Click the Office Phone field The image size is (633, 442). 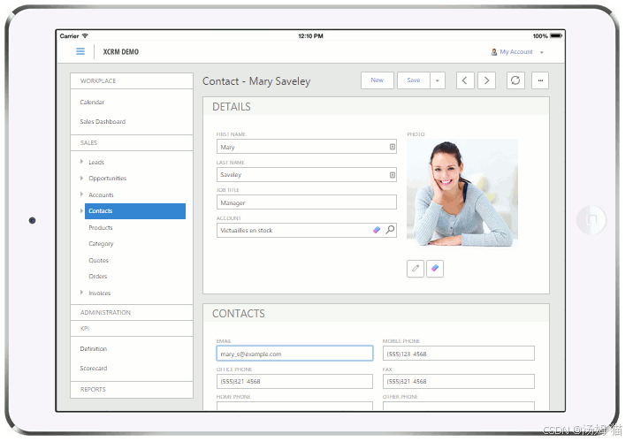tap(294, 382)
